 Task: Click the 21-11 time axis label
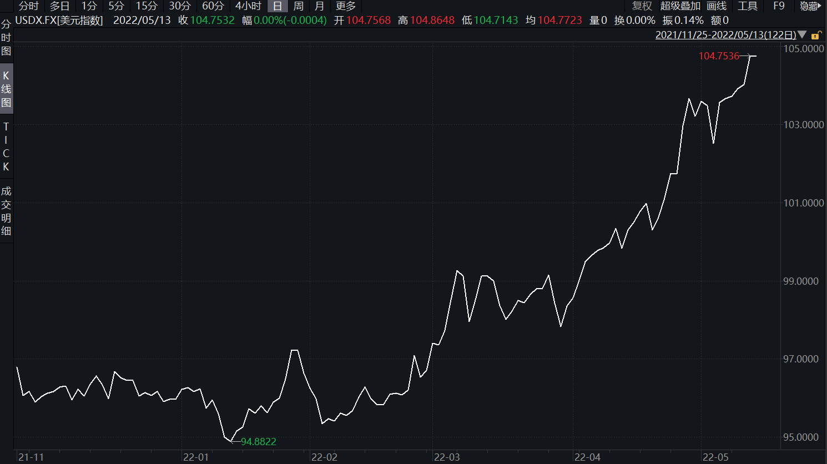point(31,457)
